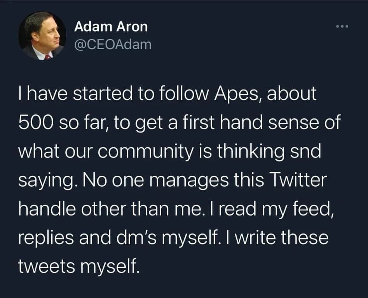Click the word "community" in the tweet
368x298 pixels.
[x=145, y=152]
